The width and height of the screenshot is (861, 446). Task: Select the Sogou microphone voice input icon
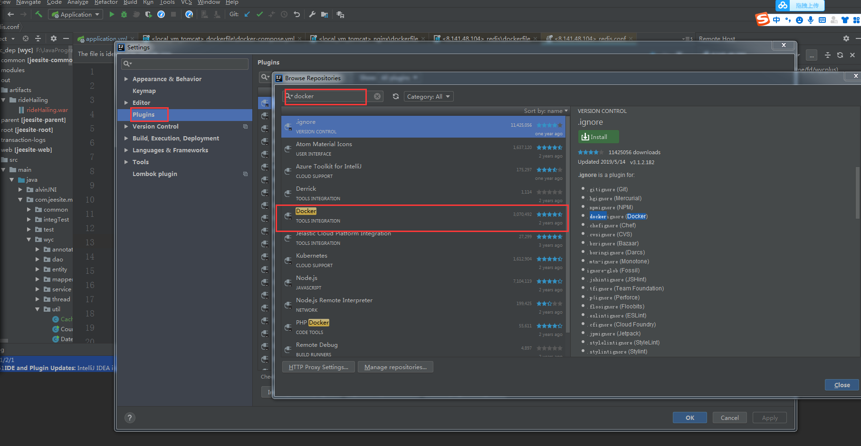(811, 20)
